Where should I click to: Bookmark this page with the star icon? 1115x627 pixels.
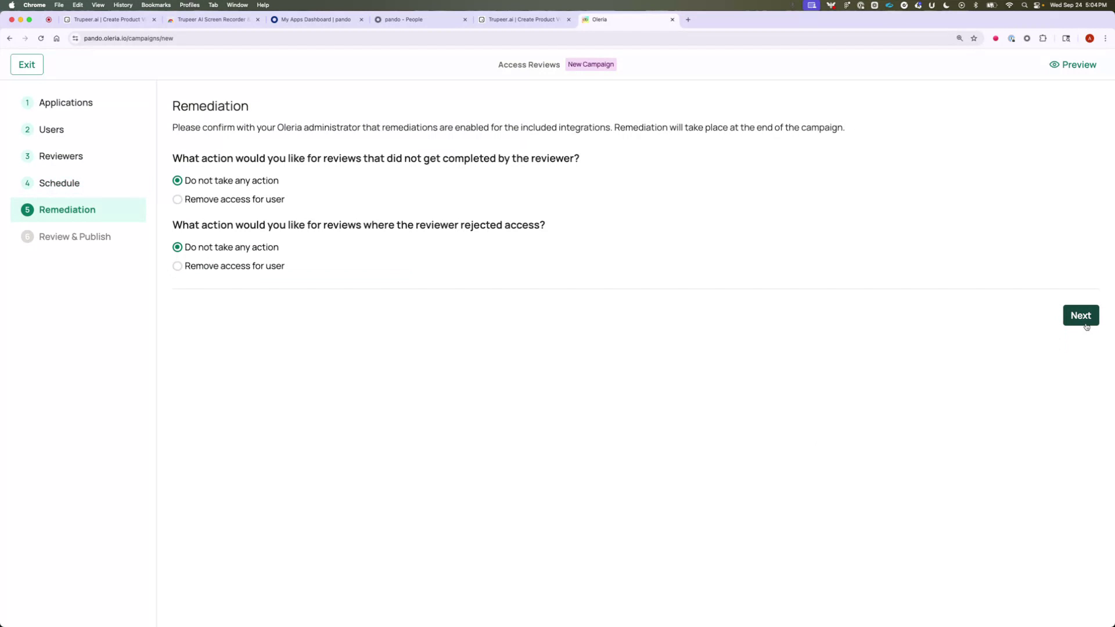click(x=974, y=38)
